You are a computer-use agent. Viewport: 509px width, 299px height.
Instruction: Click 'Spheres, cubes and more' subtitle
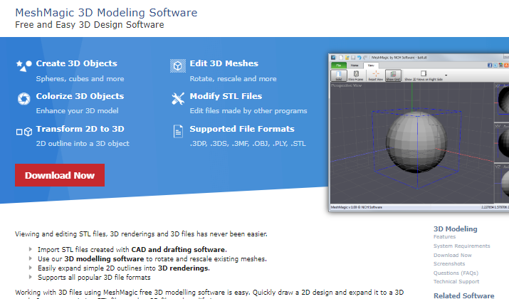80,79
